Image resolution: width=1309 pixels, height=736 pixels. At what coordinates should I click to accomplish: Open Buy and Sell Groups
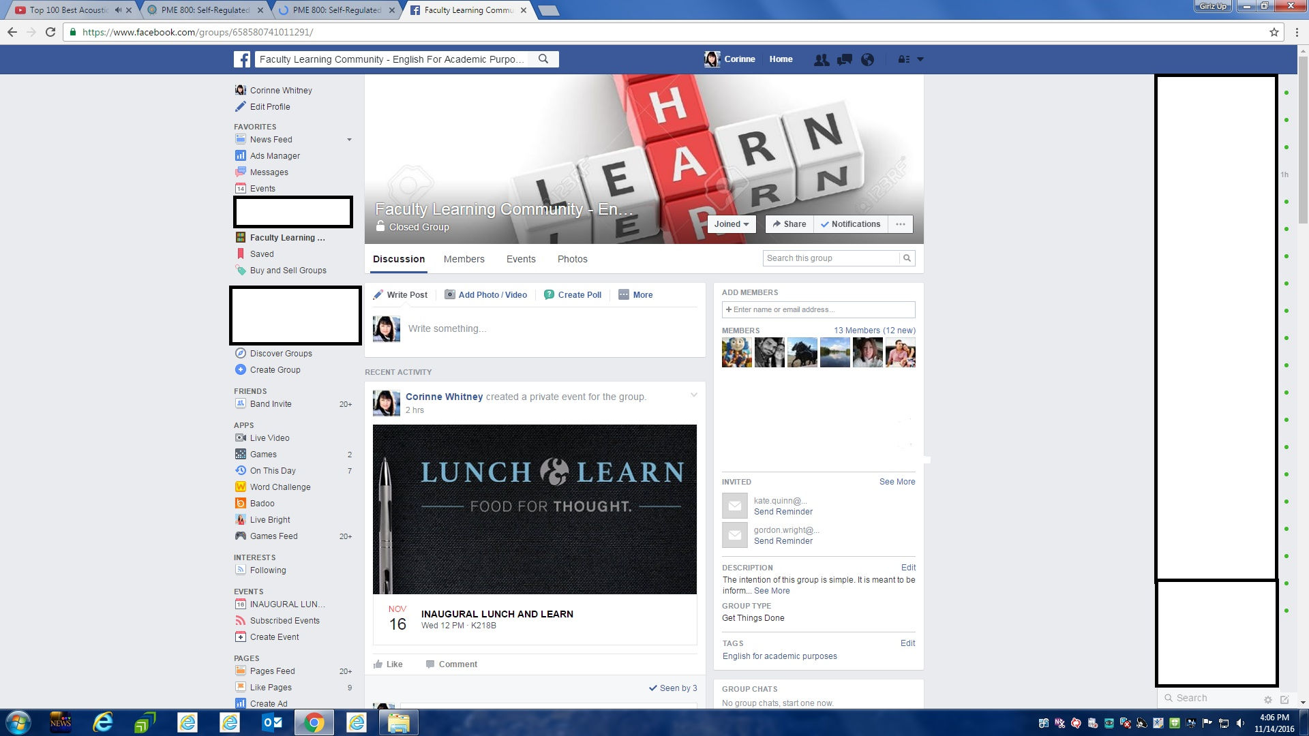point(288,271)
